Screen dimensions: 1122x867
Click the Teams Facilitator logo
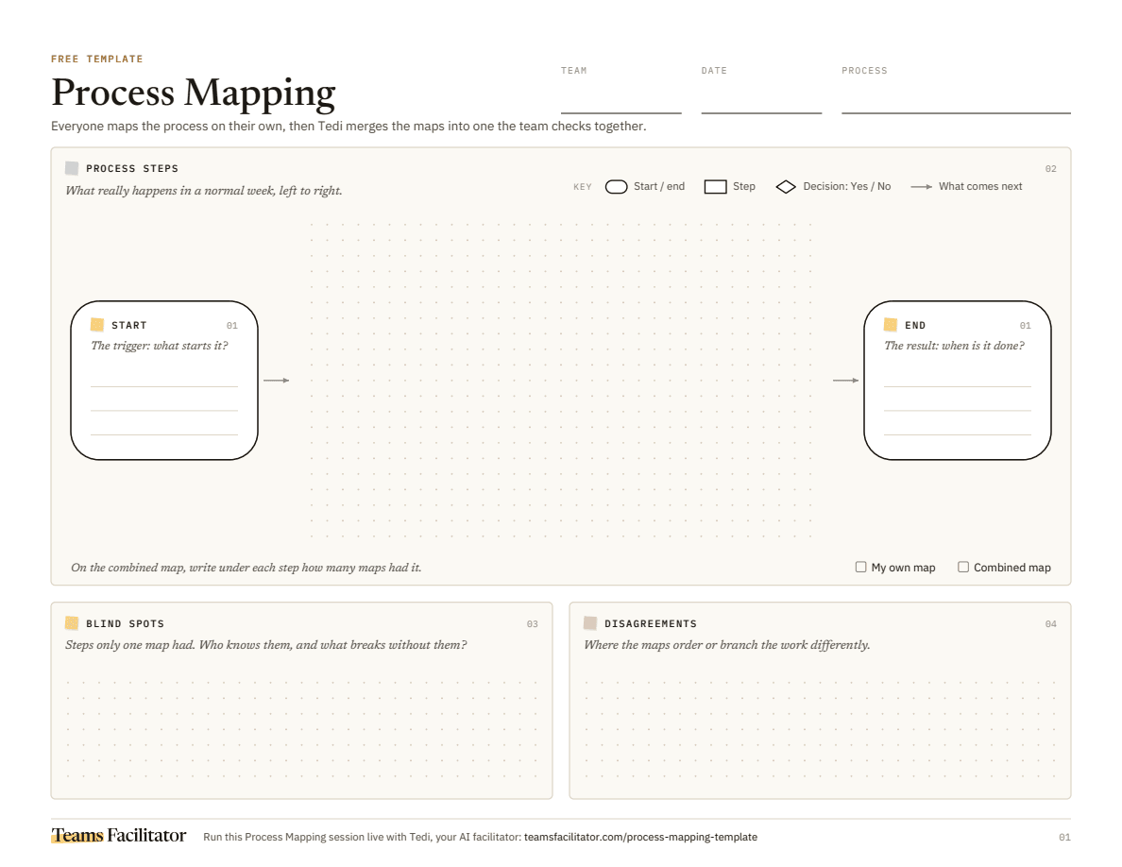[x=119, y=836]
